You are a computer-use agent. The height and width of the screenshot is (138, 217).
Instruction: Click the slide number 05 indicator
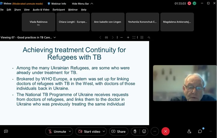coord(106,37)
